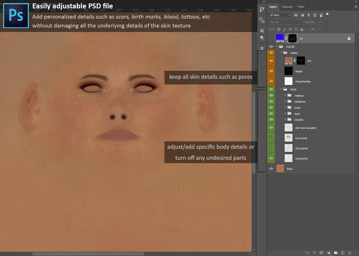Click lock transparent pixels icon
The width and height of the screenshot is (359, 256).
pyautogui.click(x=279, y=29)
